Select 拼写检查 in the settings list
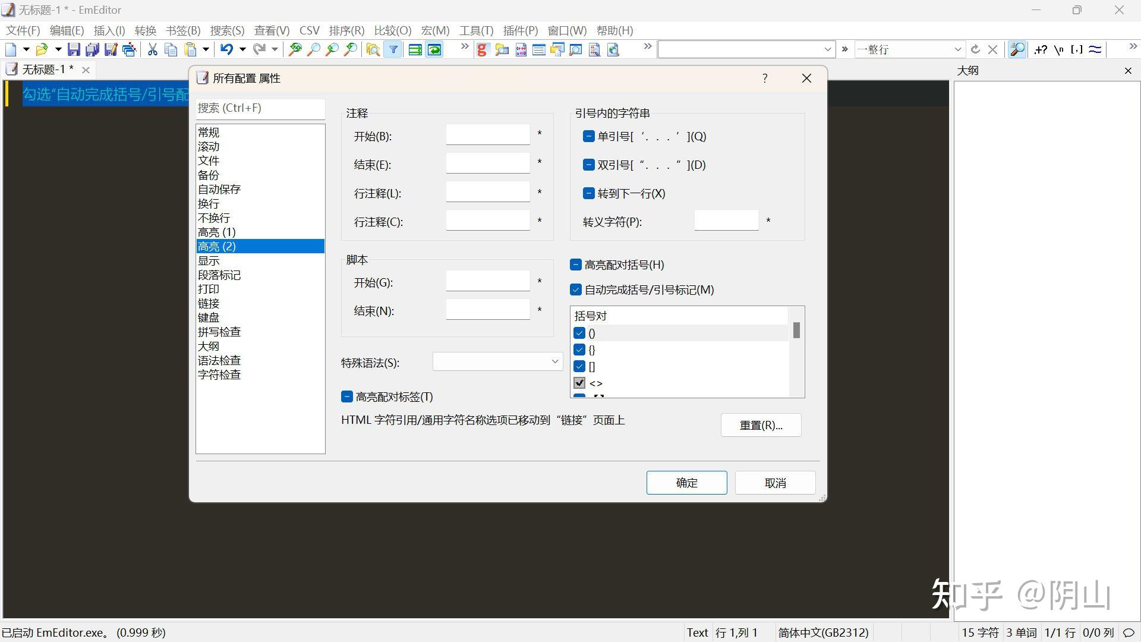The image size is (1141, 642). tap(219, 331)
